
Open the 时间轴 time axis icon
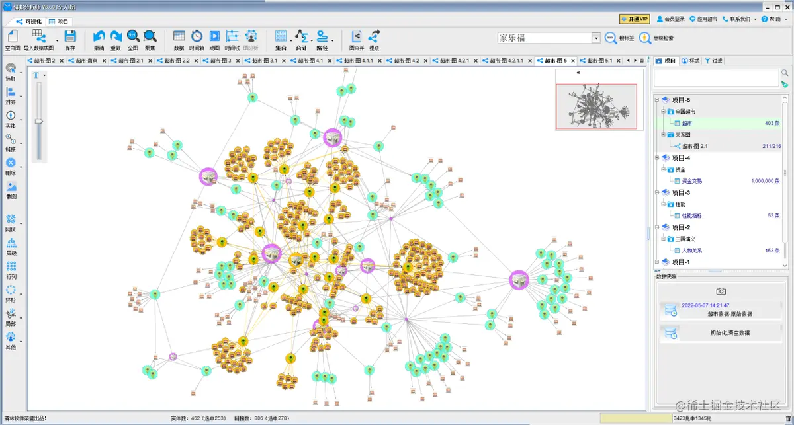point(197,36)
